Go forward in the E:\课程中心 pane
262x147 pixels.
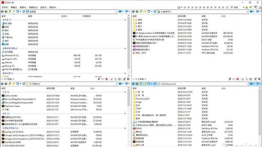137,11
